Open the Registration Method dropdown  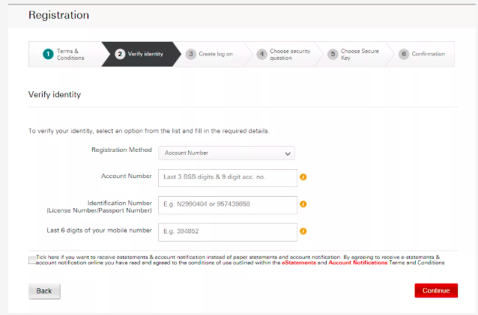tap(226, 153)
